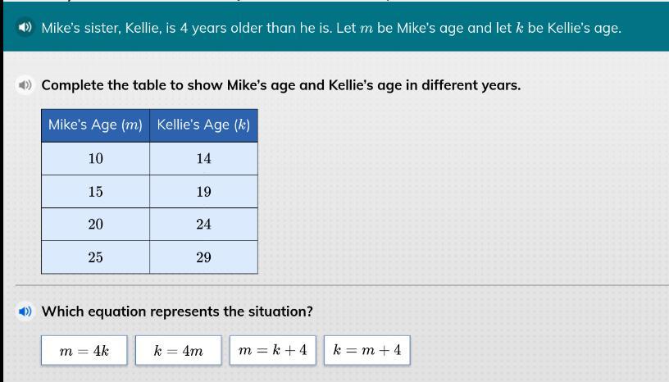Select answer choice k = 4m
Viewport: 669px width, 382px height.
(x=178, y=351)
